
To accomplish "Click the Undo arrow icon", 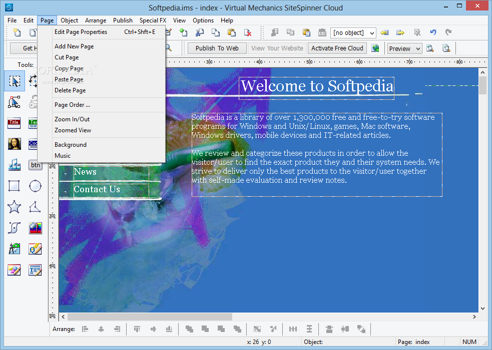I will point(433,32).
